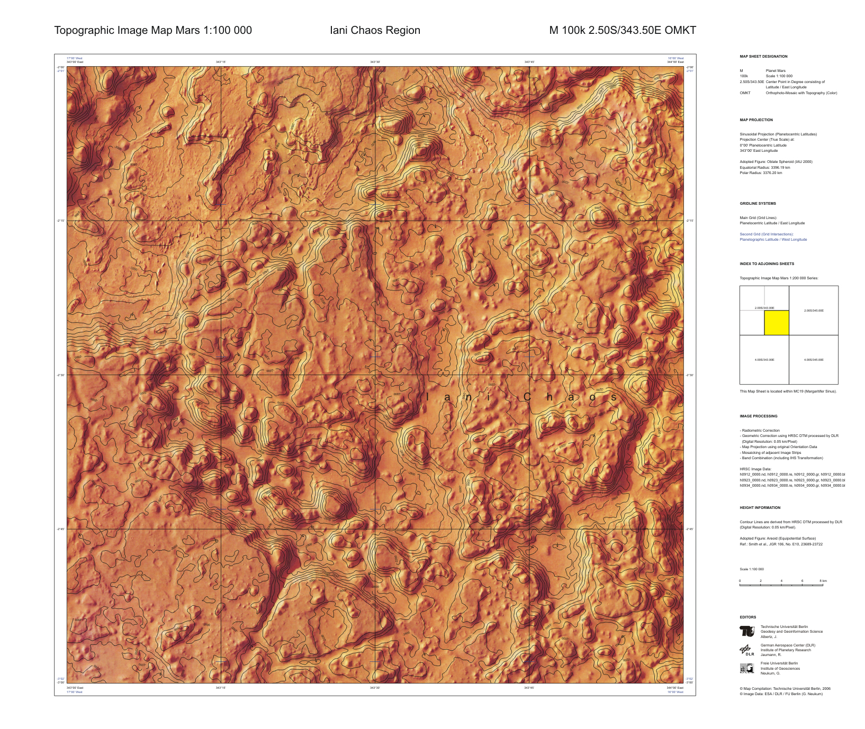Viewport: 865px width, 729px height.
Task: Click the HEIGHT INFORMATION heading
Action: pyautogui.click(x=760, y=508)
